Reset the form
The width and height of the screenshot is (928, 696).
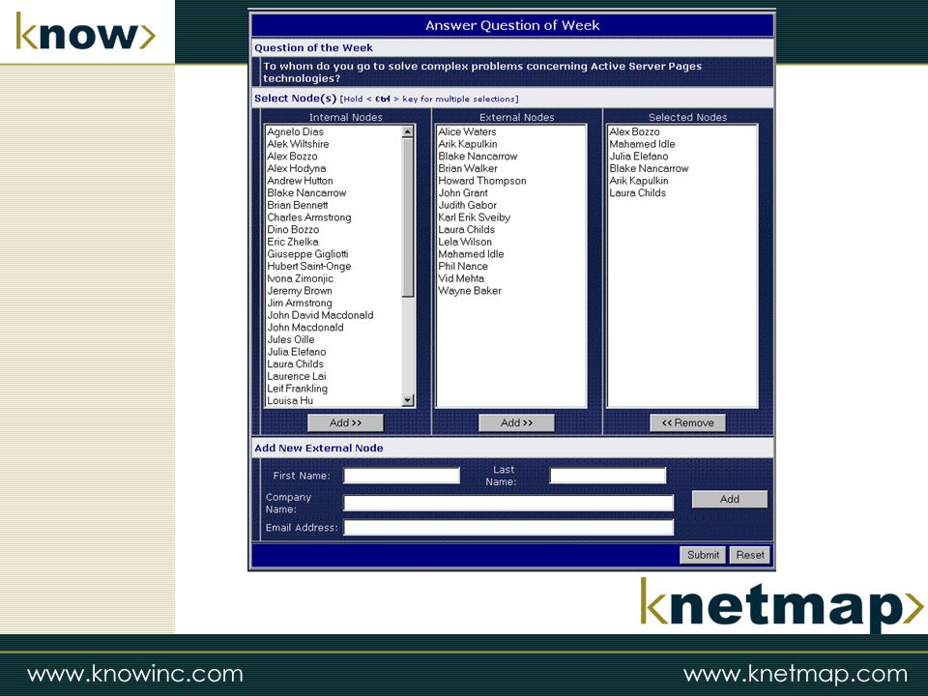(x=750, y=555)
